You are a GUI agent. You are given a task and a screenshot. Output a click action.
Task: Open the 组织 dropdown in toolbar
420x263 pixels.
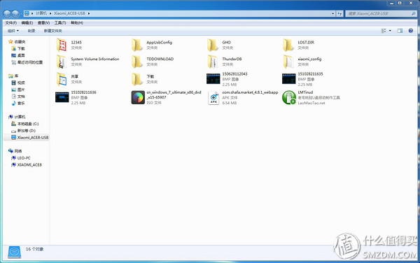pyautogui.click(x=13, y=31)
